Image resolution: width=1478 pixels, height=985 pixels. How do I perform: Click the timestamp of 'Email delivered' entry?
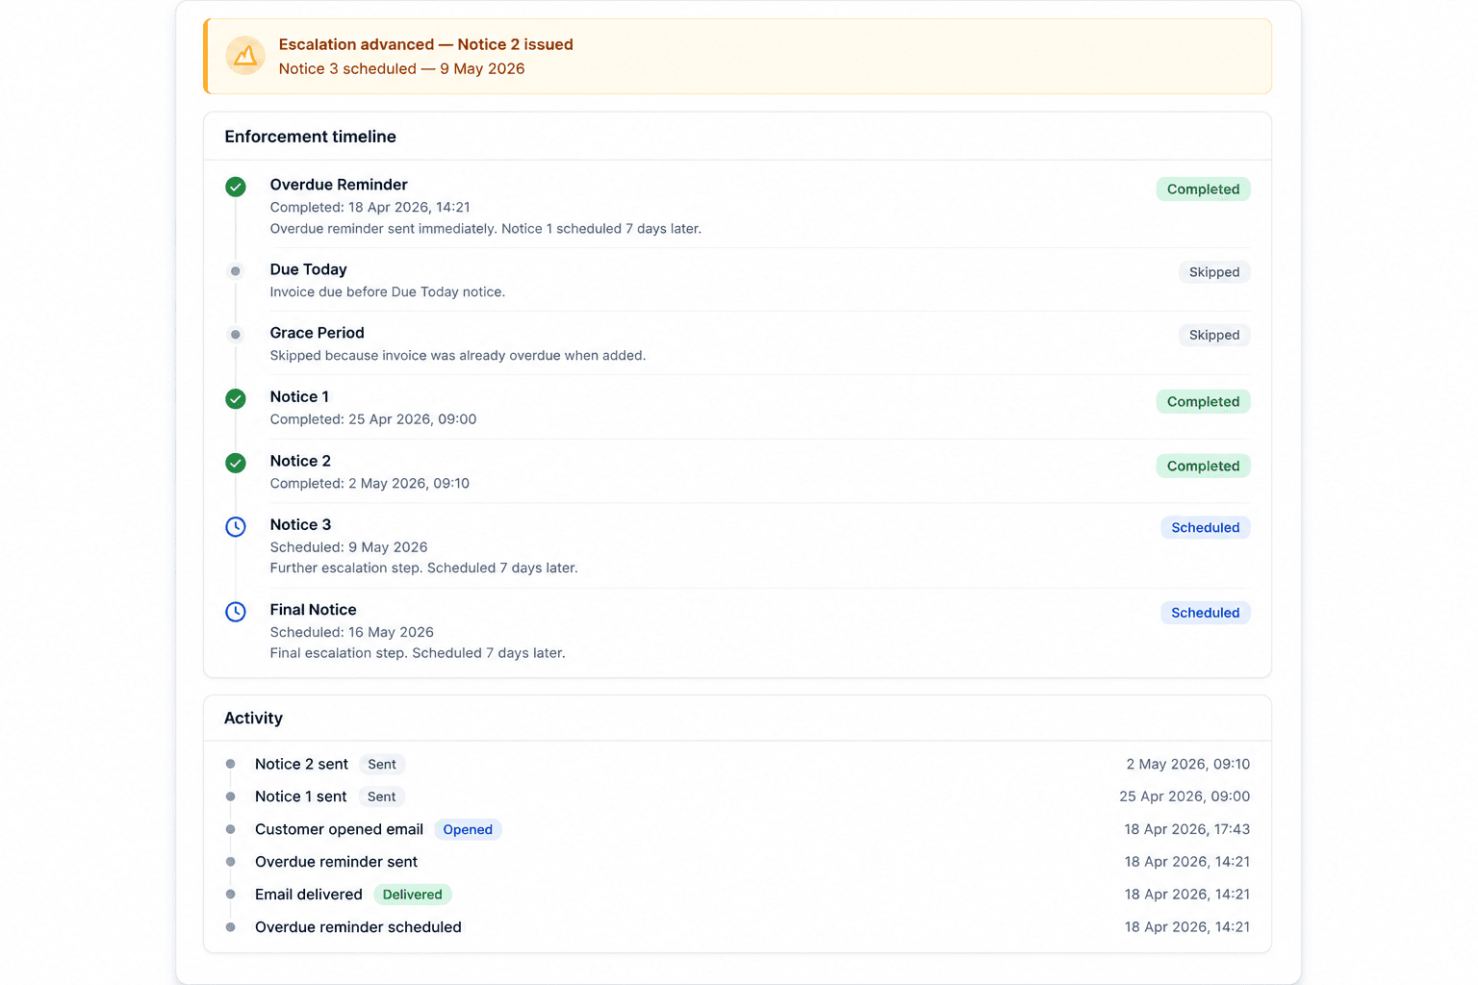click(x=1186, y=895)
